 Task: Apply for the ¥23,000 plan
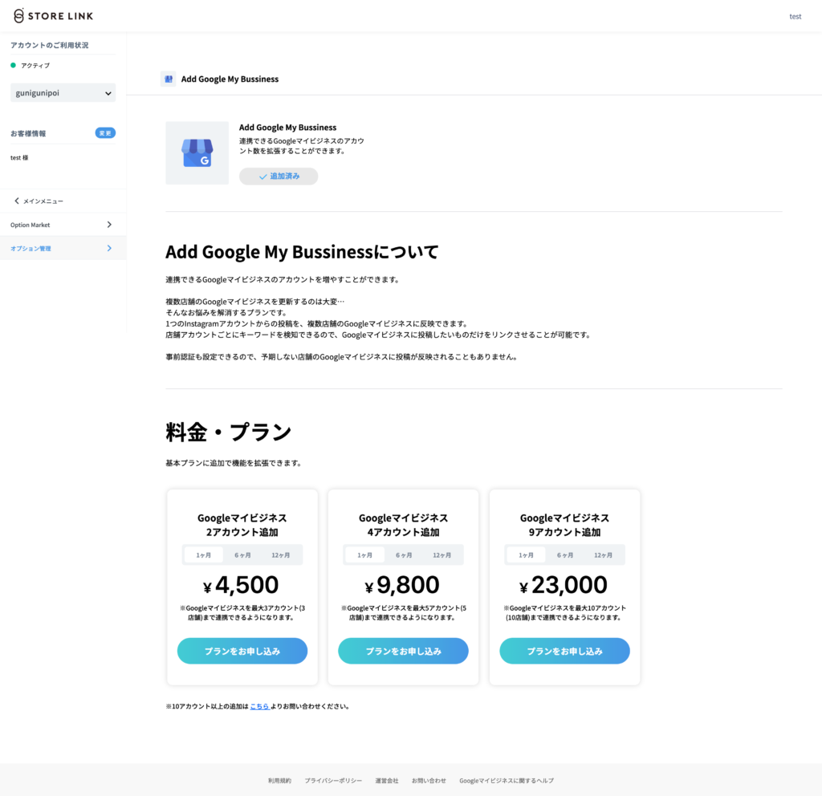[x=564, y=651]
